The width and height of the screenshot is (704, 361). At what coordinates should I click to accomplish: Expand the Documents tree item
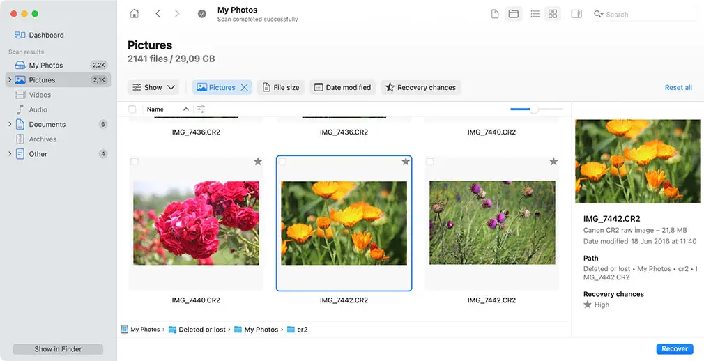(x=10, y=125)
